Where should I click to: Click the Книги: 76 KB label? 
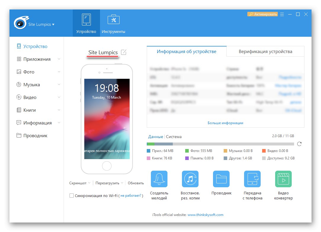pos(162,158)
